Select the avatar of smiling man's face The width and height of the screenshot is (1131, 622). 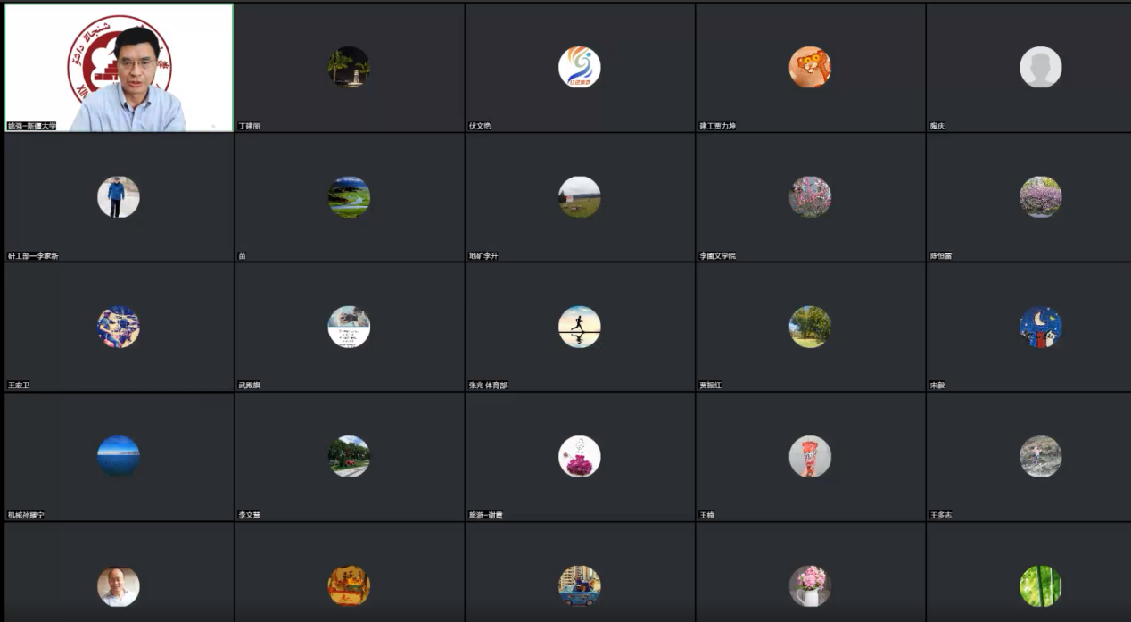point(119,586)
